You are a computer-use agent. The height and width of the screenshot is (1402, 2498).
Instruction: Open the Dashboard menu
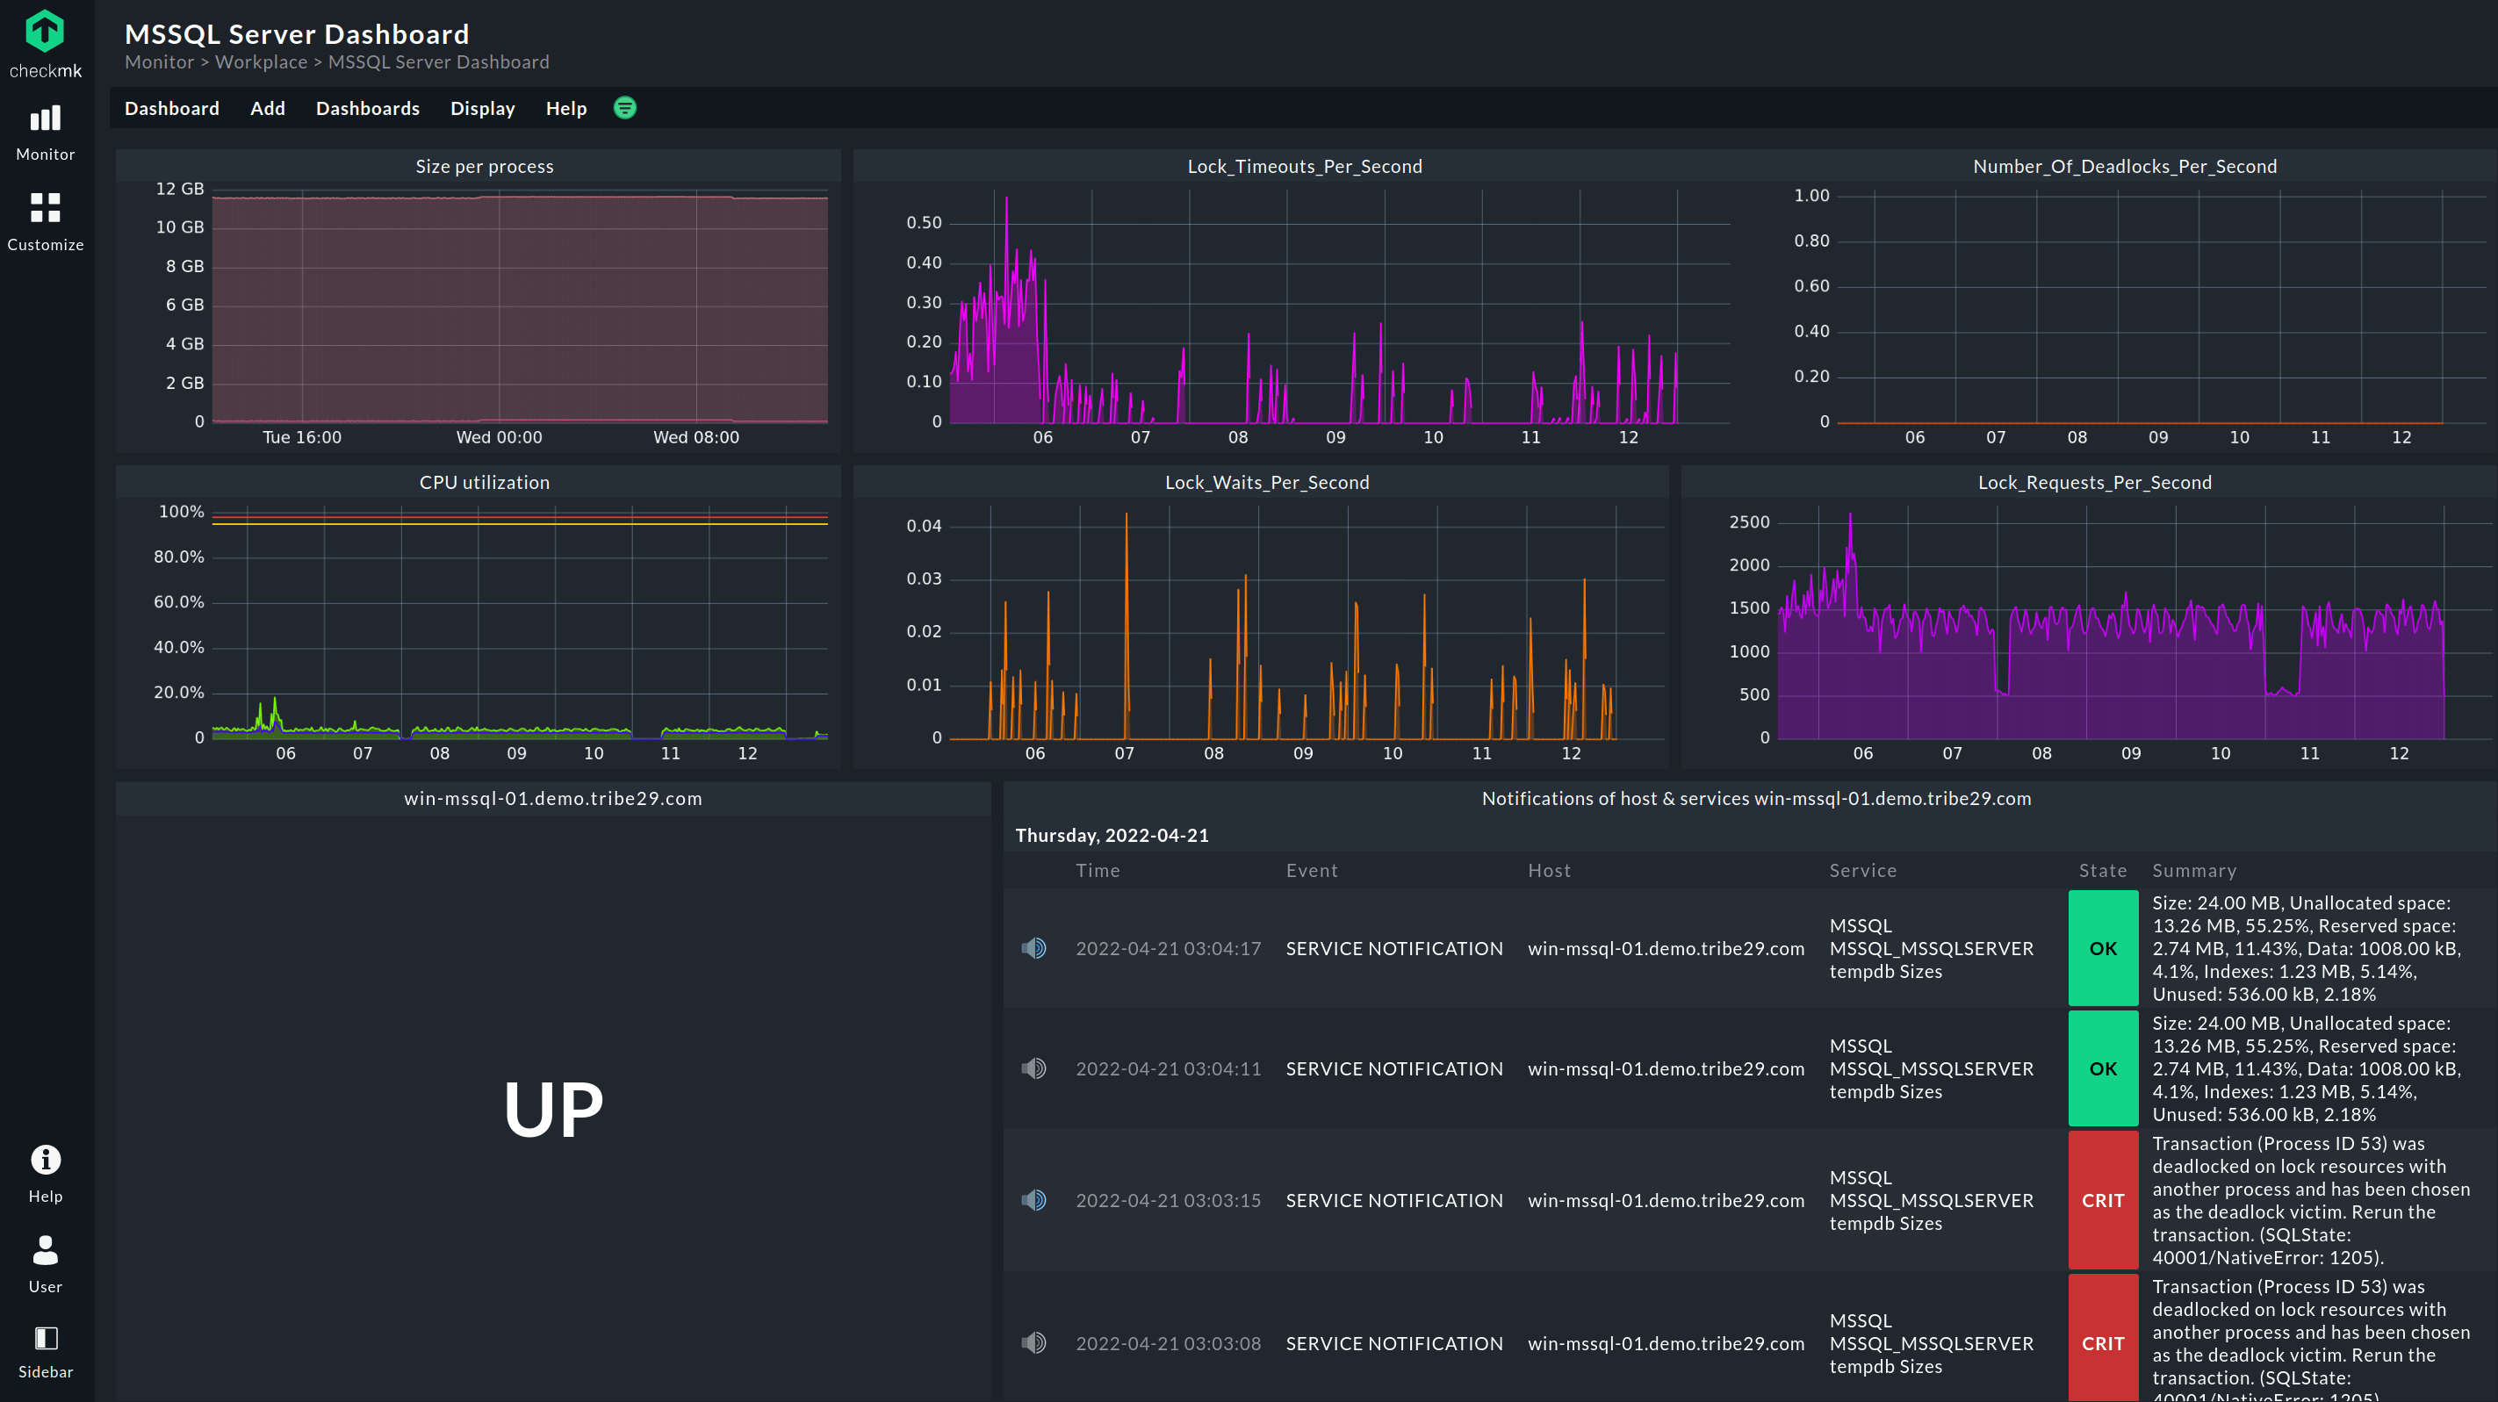171,109
